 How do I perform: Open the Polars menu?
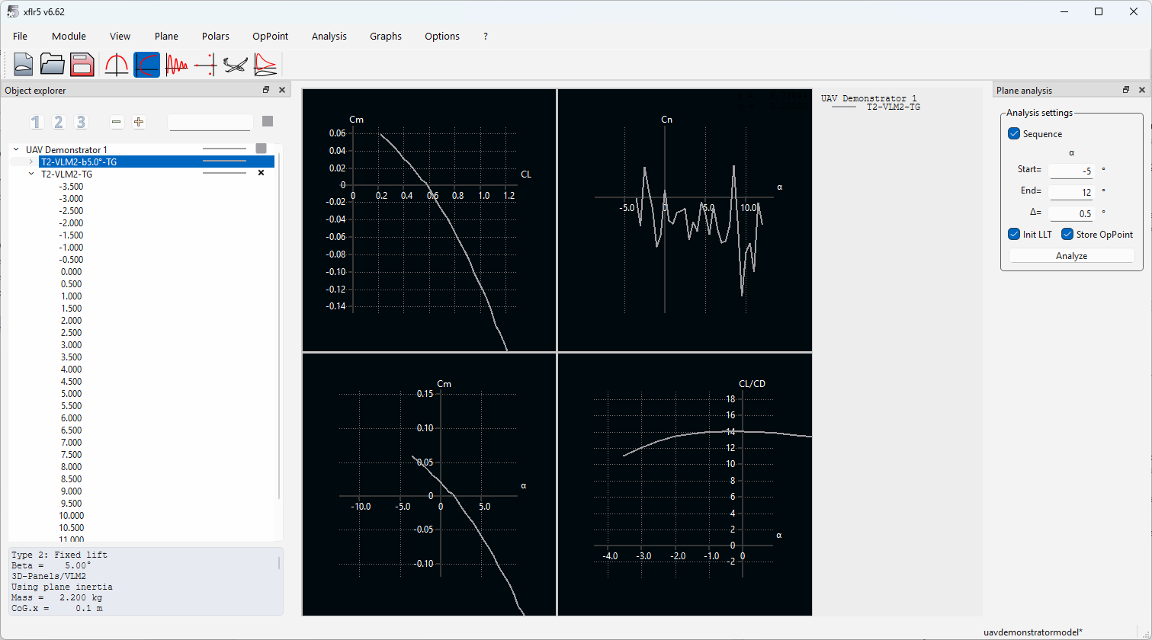216,36
